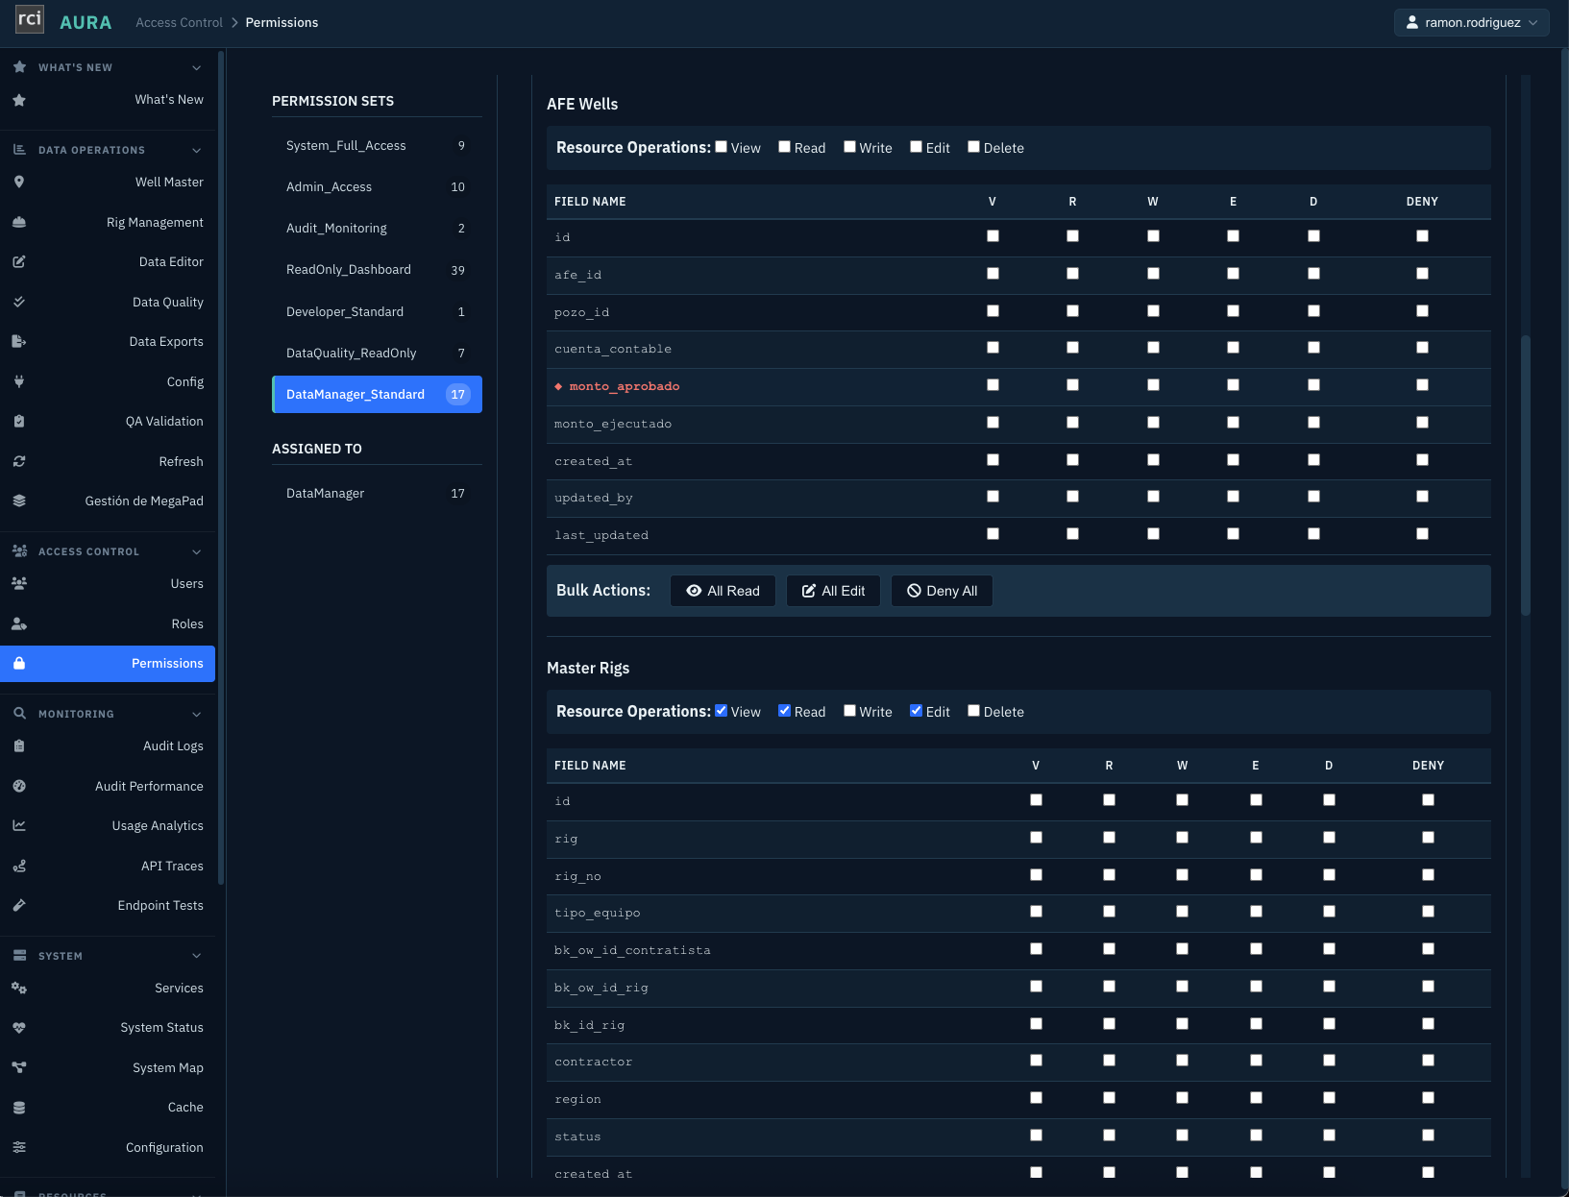Viewport: 1569px width, 1197px height.
Task: Click the permissions panel vertical scrollbar
Action: pos(1525,476)
